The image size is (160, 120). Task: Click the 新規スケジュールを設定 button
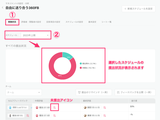[138, 9]
